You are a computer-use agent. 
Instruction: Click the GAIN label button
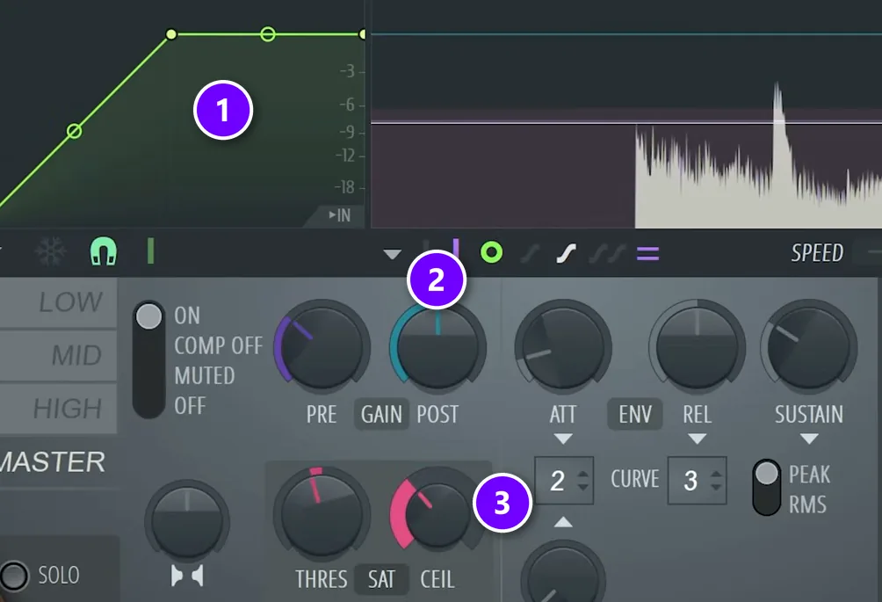[381, 415]
